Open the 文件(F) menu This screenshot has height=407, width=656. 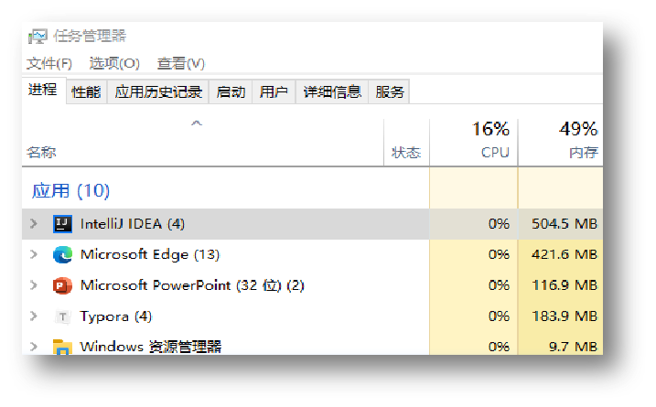point(49,63)
